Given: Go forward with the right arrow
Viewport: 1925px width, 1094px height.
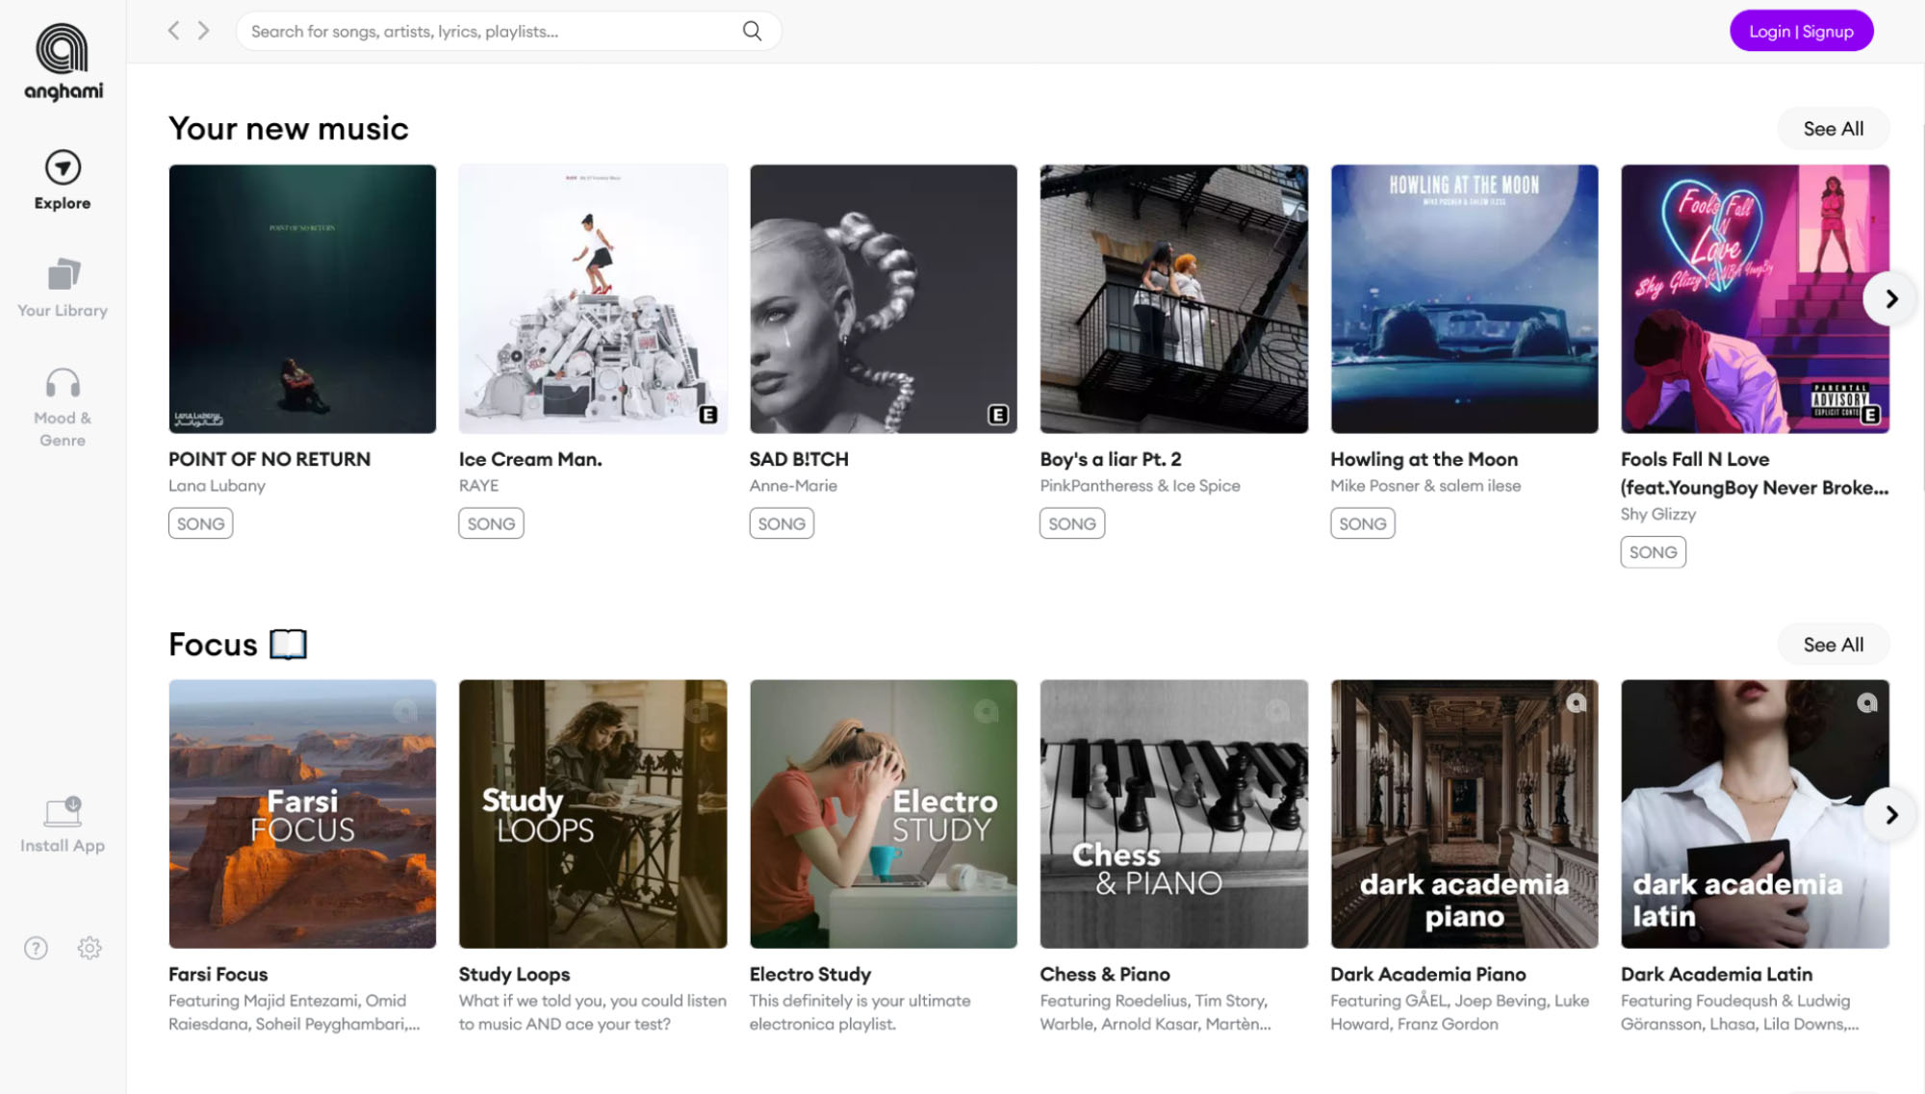Looking at the screenshot, I should point(204,31).
